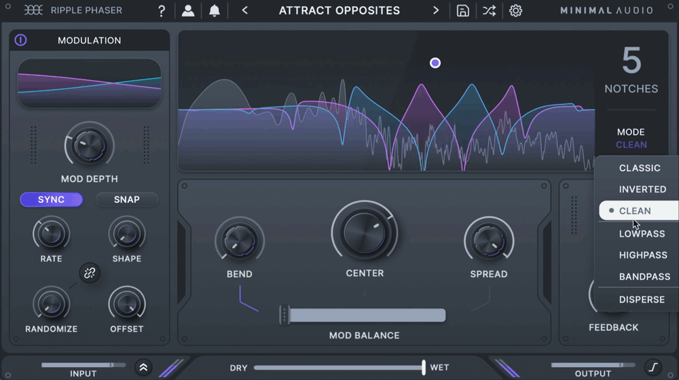The height and width of the screenshot is (380, 679).
Task: Click the RANDOMIZE knob
Action: click(x=51, y=304)
